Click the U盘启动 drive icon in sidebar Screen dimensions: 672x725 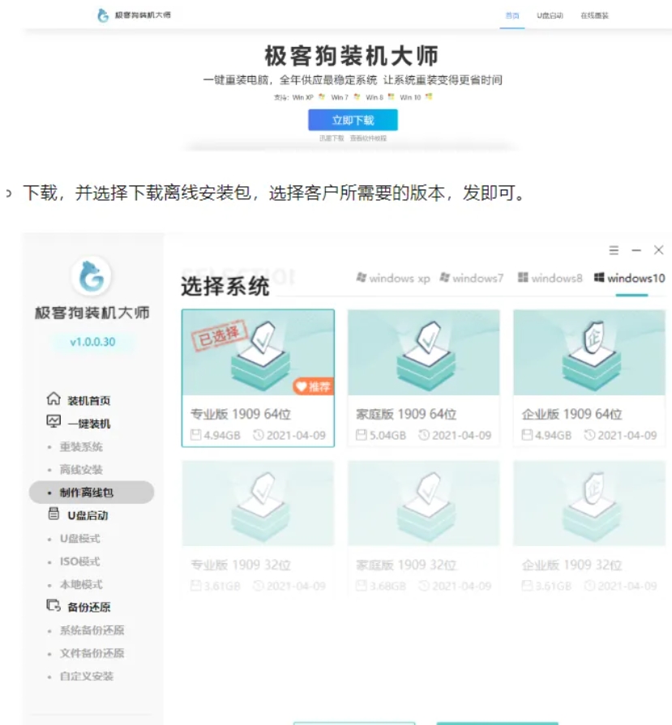coord(54,514)
